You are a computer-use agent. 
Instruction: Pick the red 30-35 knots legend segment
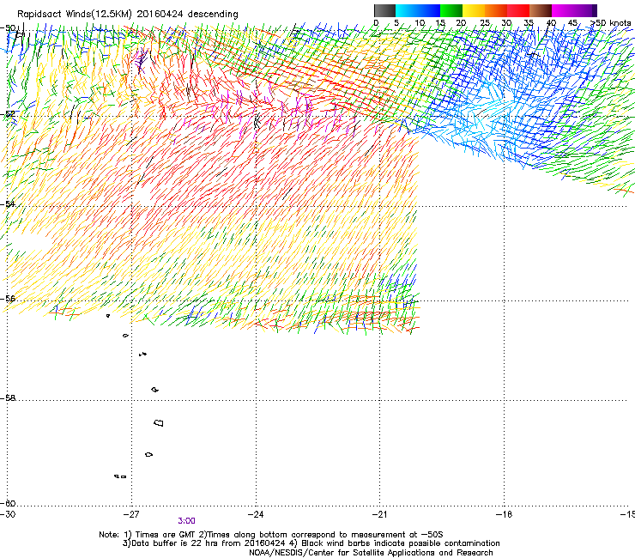518,10
